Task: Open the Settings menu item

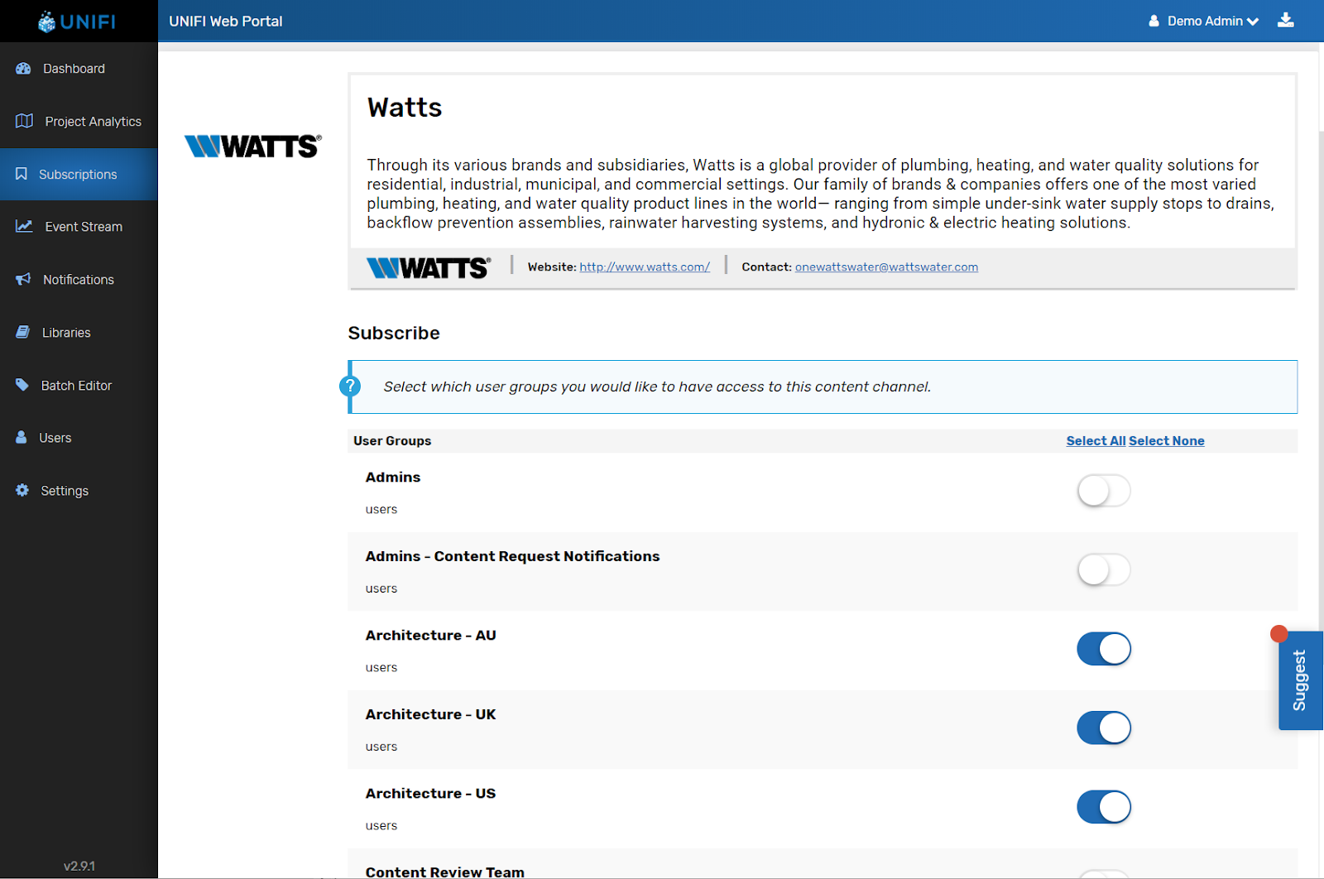Action: [79, 491]
